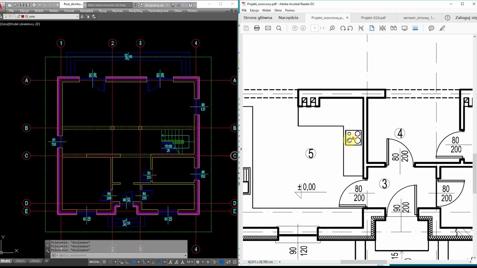The image size is (477, 268).
Task: Click the Open file icon in AutoCAD
Action: pos(16,5)
